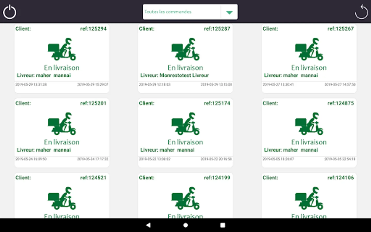The height and width of the screenshot is (232, 371).
Task: Tap Client: label on order ref:124106
Action: coord(270,178)
